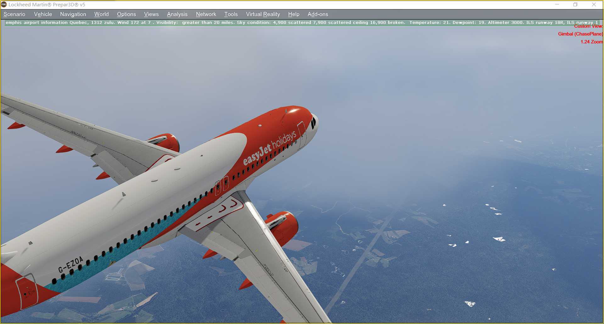Viewport: 604px width, 324px height.
Task: Open the Add-ons menu
Action: [x=318, y=14]
